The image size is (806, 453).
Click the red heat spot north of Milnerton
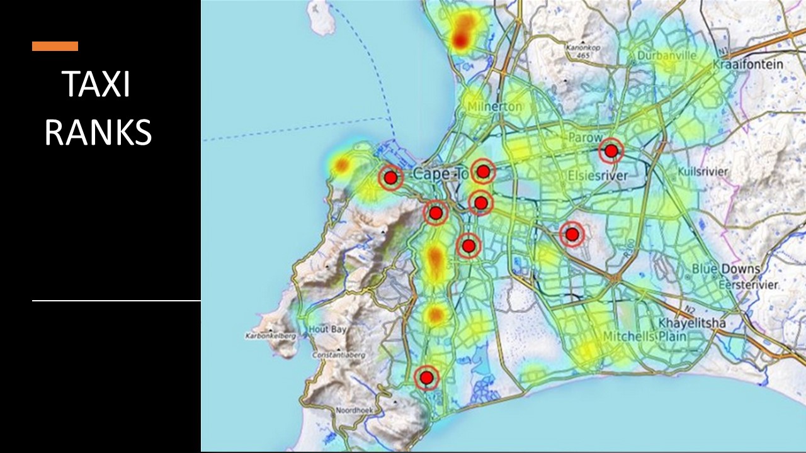click(x=462, y=31)
